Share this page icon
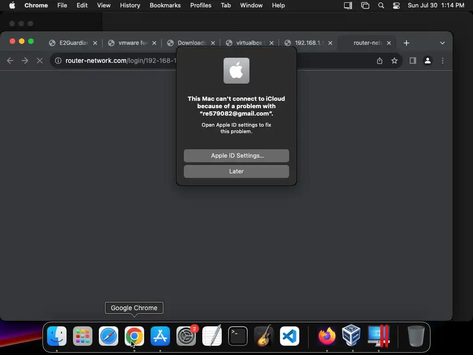473x355 pixels. [x=380, y=61]
